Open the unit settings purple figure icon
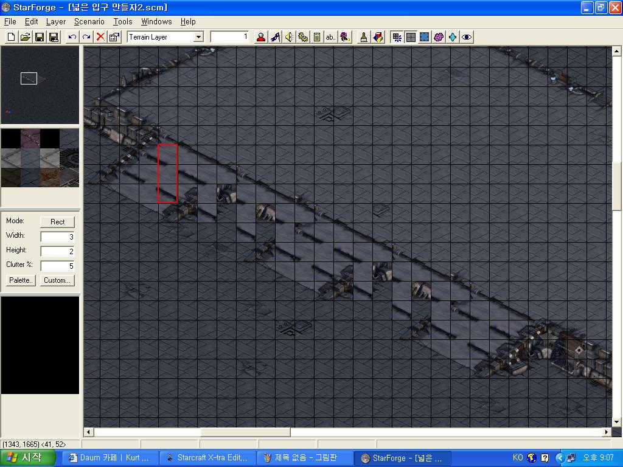Viewport: 623px width, 467px height. (345, 37)
